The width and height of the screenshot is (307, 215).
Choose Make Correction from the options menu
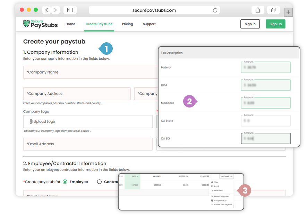[x=221, y=197]
